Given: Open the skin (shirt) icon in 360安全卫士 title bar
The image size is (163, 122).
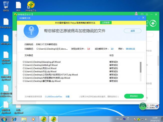Looking at the screenshot, I should pos(142,14).
